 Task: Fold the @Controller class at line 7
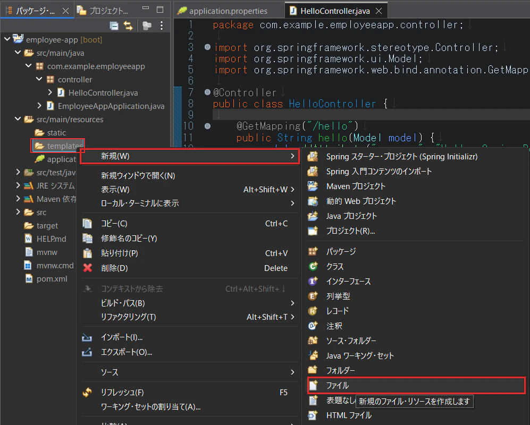coord(207,92)
